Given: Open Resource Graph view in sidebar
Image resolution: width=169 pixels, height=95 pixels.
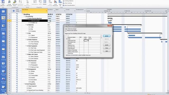Looking at the screenshot, I should point(3,81).
